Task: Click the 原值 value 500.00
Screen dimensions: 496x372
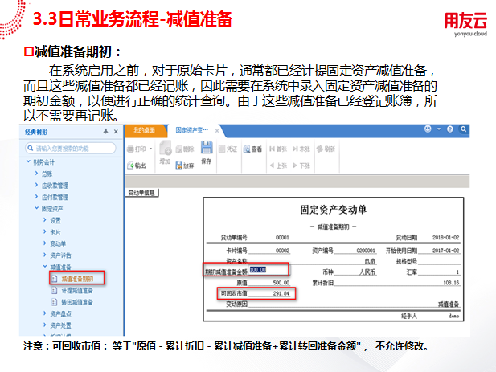Action: (x=281, y=283)
